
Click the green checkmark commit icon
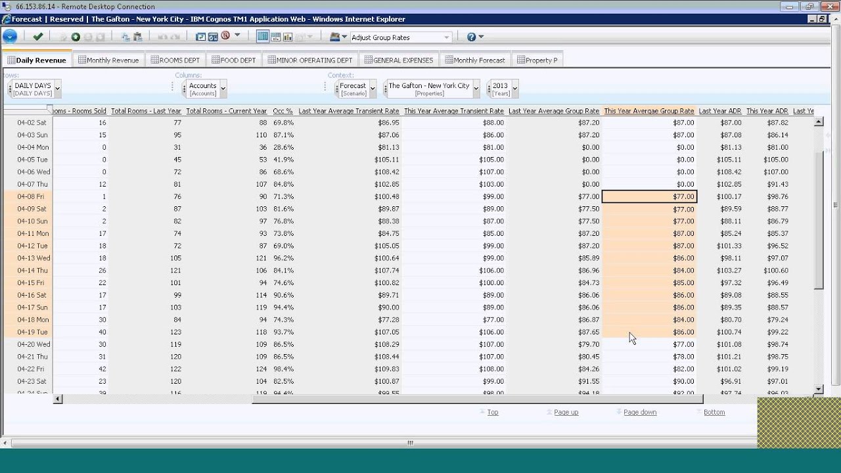38,37
